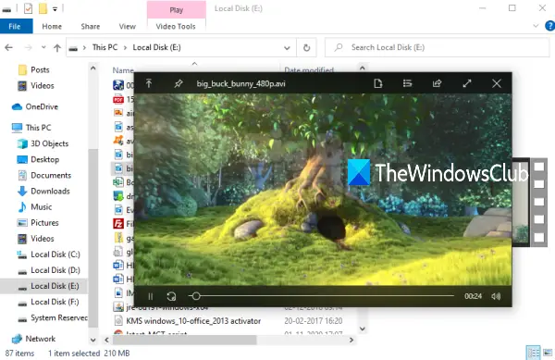This screenshot has height=360, width=555.
Task: Select This PC in navigation pane
Action: tap(38, 128)
